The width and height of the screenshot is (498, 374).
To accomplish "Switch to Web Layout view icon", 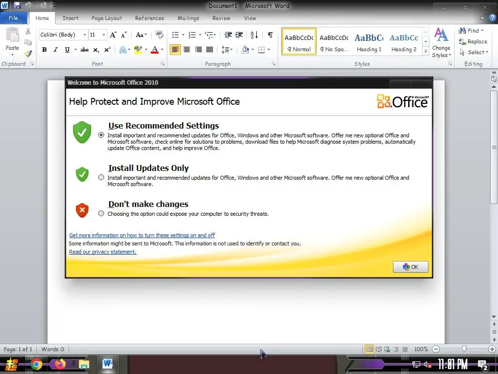I will point(387,349).
